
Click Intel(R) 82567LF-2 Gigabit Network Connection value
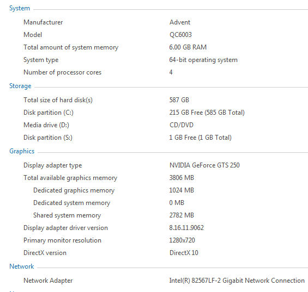[x=237, y=281]
